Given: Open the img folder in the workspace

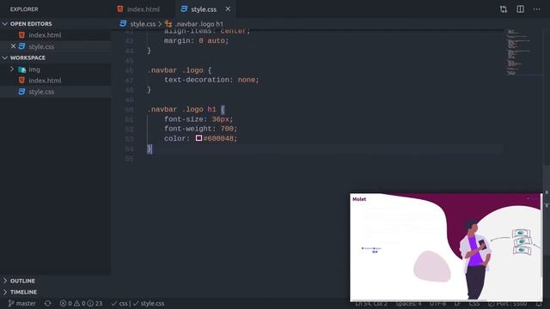Looking at the screenshot, I should click(34, 70).
